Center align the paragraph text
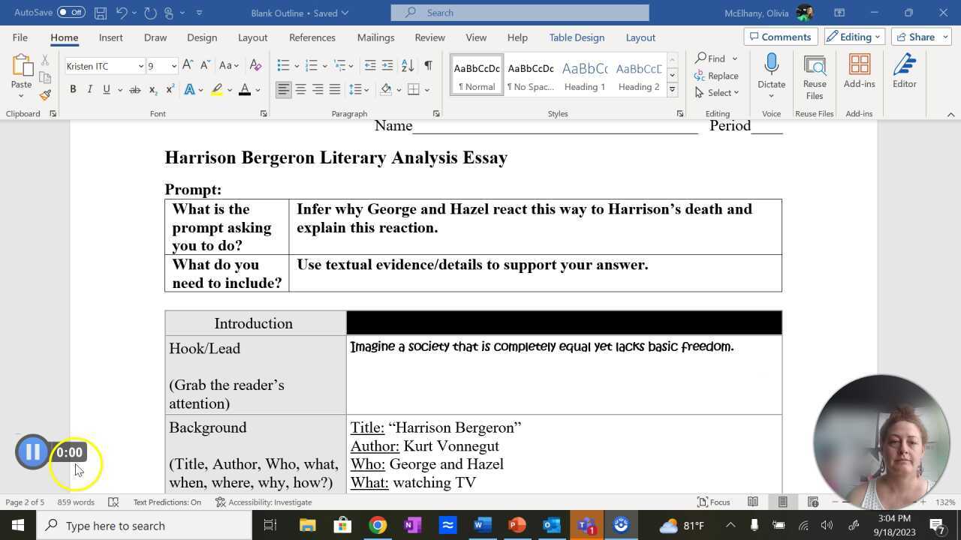 pos(300,89)
